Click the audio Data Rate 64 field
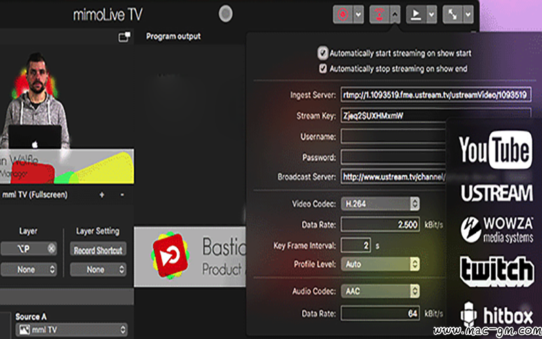Viewport: 542px width, 339px height. (380, 313)
